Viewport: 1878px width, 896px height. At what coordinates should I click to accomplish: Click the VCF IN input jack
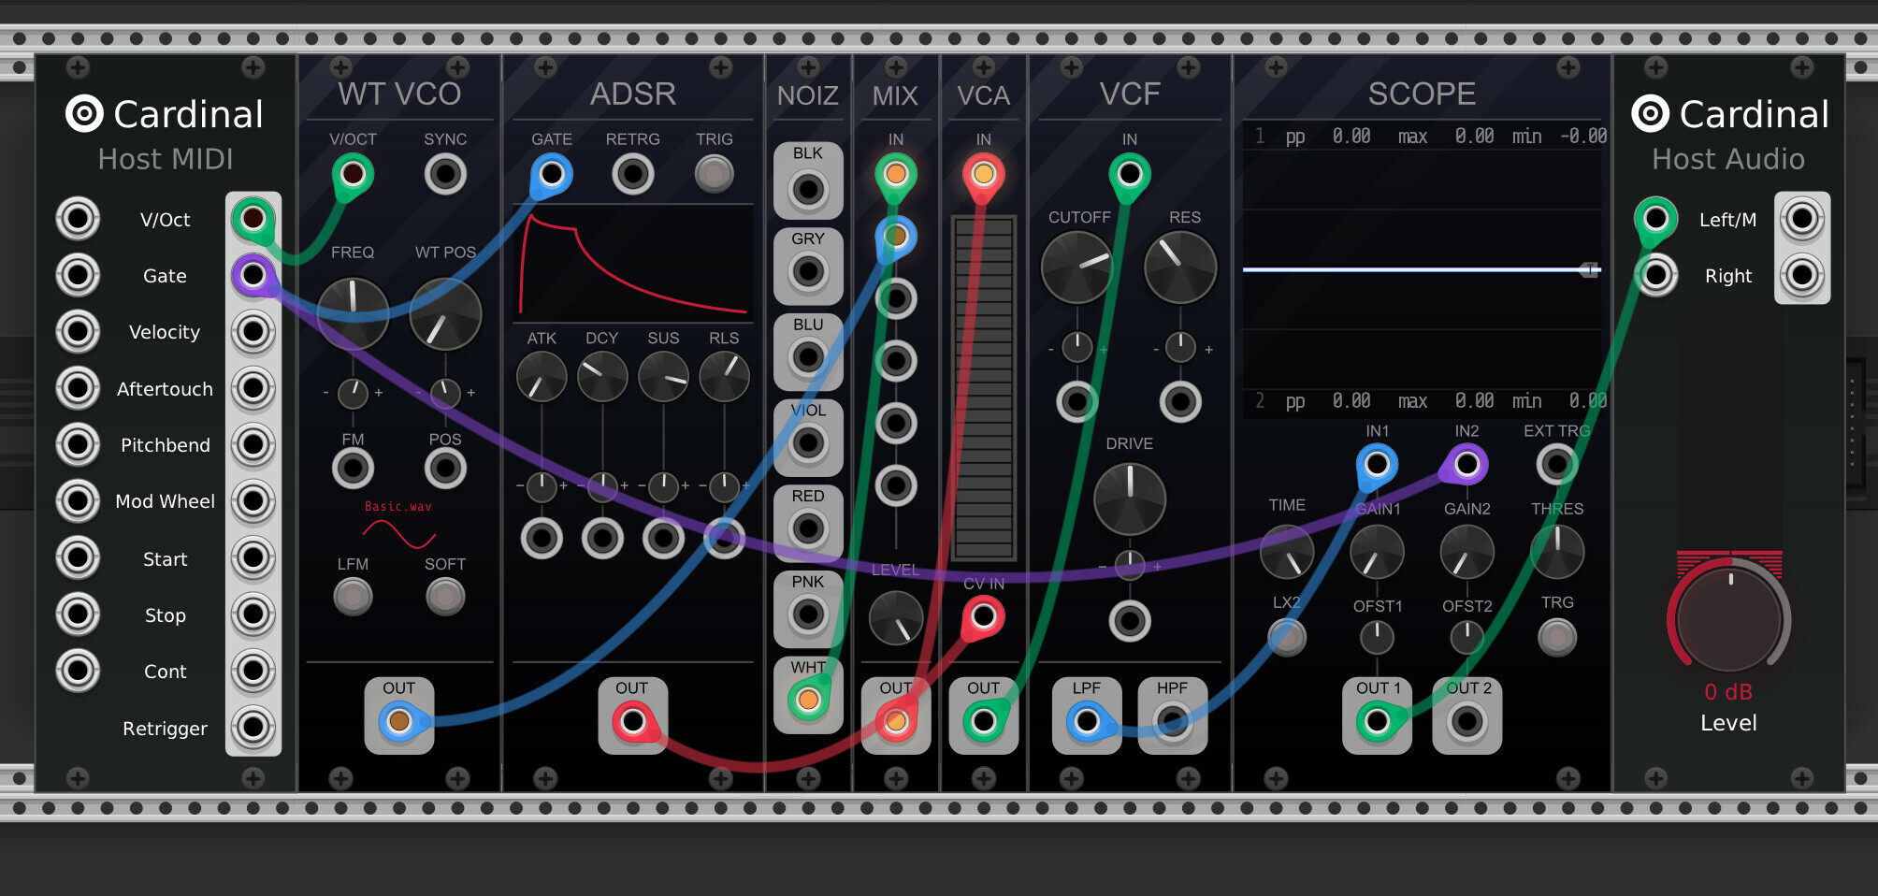point(1130,174)
